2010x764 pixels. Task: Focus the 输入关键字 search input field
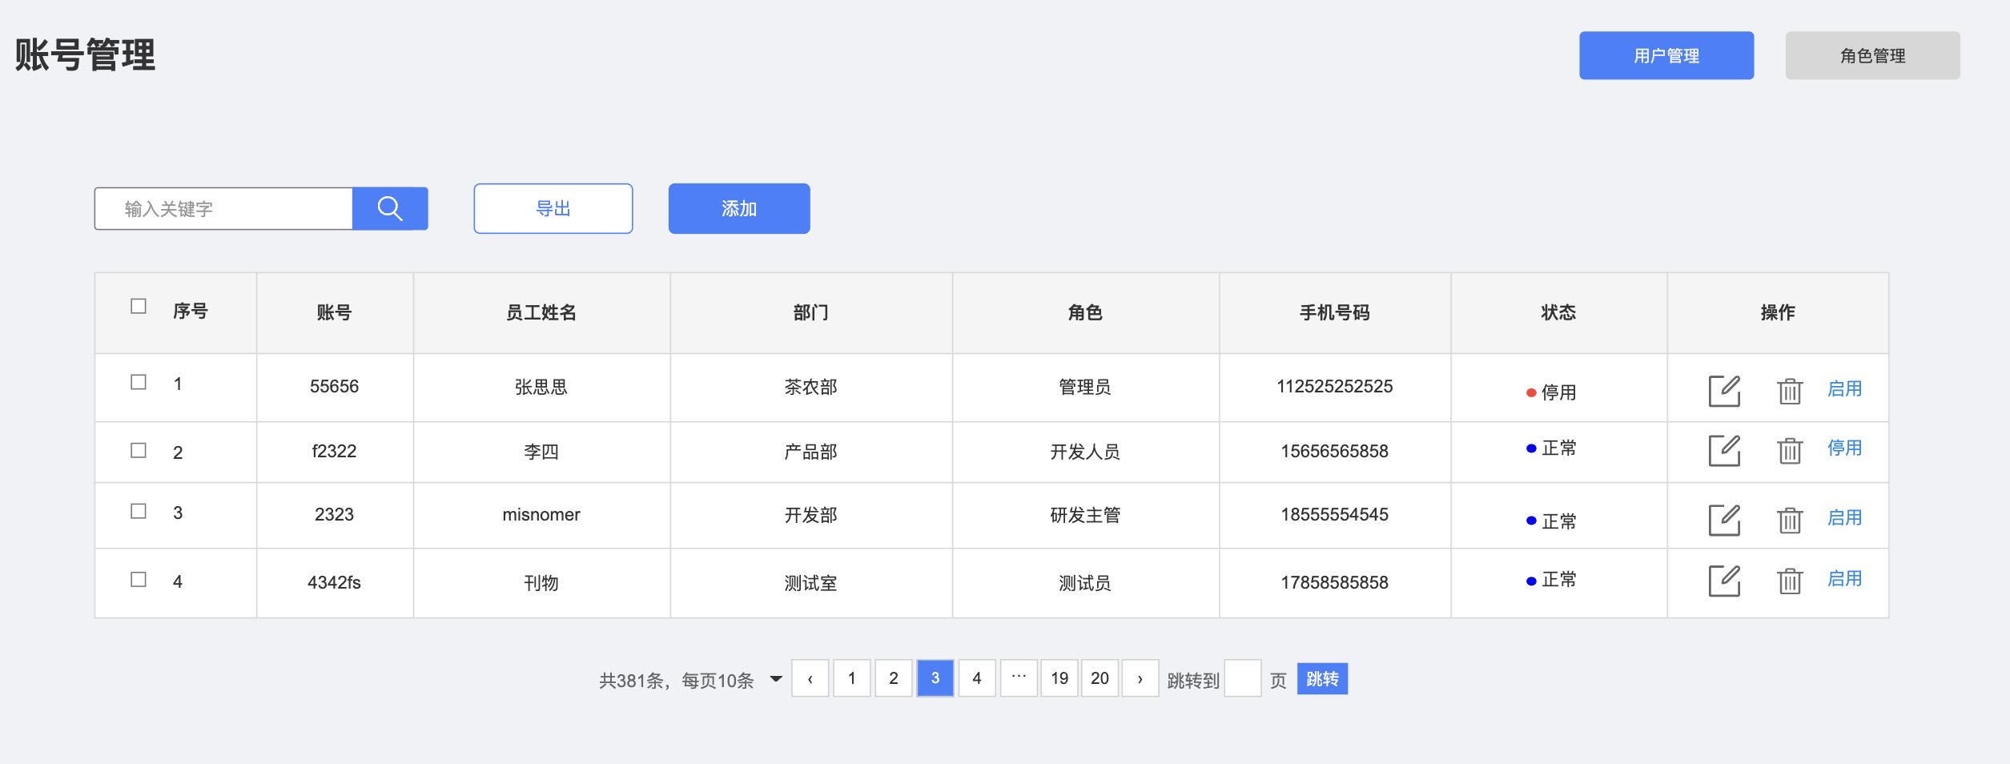point(224,209)
